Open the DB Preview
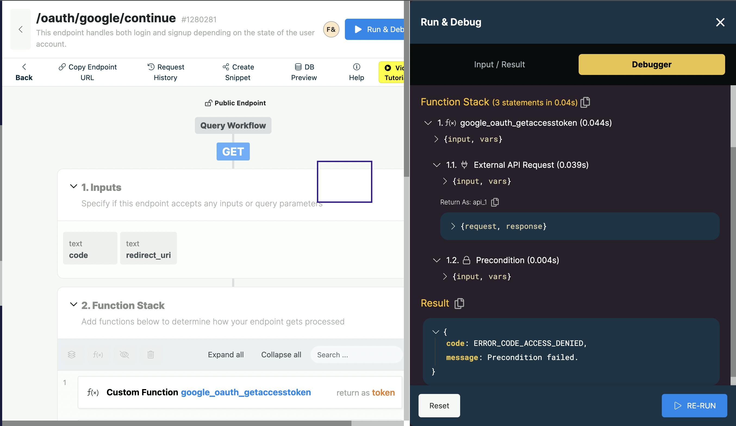Image resolution: width=736 pixels, height=426 pixels. click(x=304, y=72)
